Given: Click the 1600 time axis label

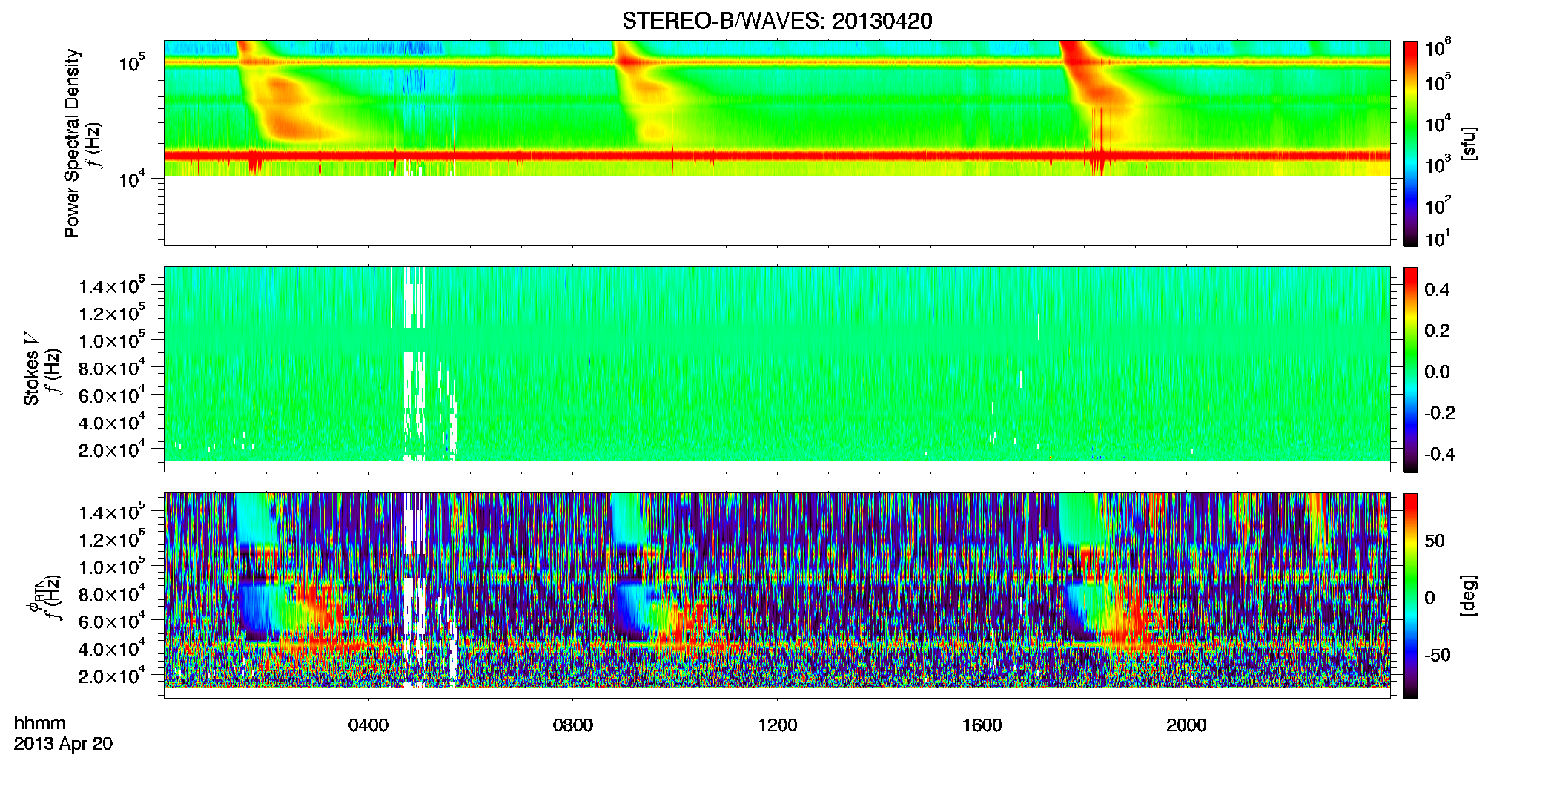Looking at the screenshot, I should click(x=982, y=725).
